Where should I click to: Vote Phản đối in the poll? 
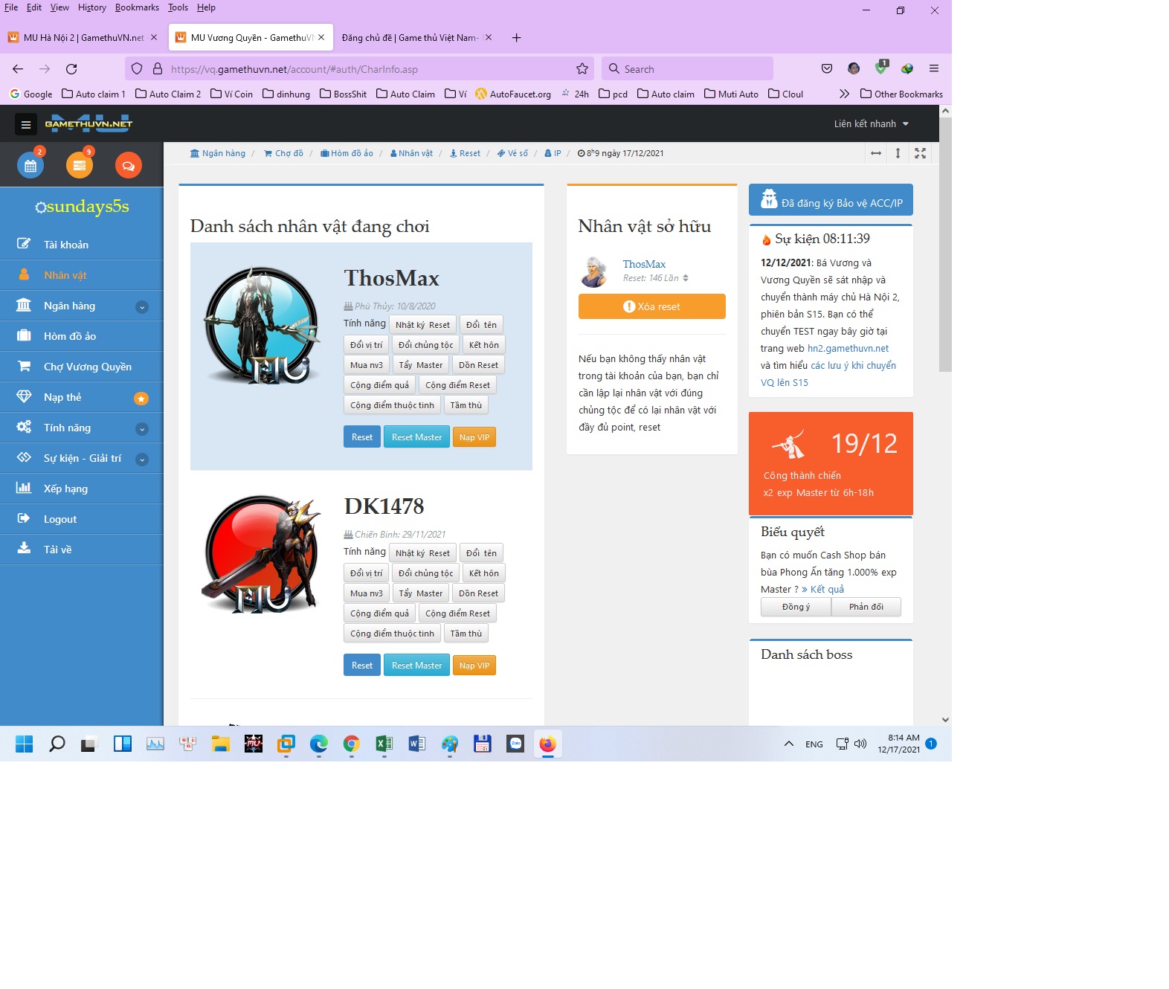(866, 607)
